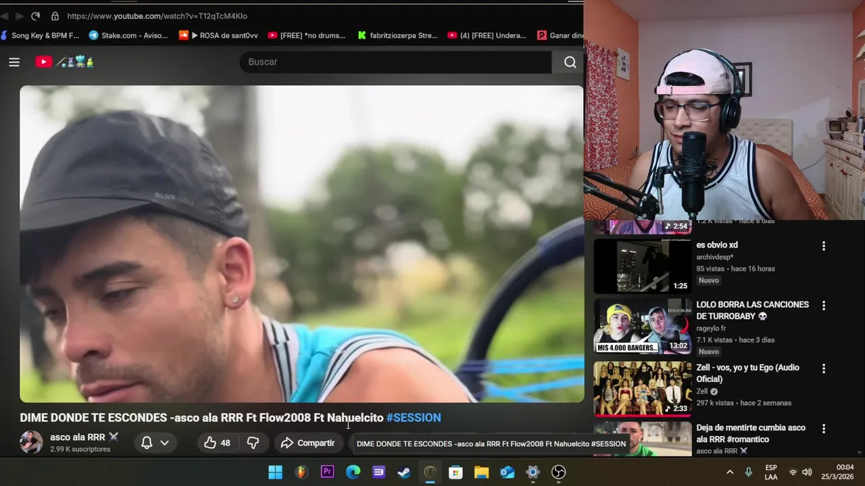Open '(4) [FREE] Undera...' bookmark
Screen dimensions: 865x486
click(x=487, y=35)
